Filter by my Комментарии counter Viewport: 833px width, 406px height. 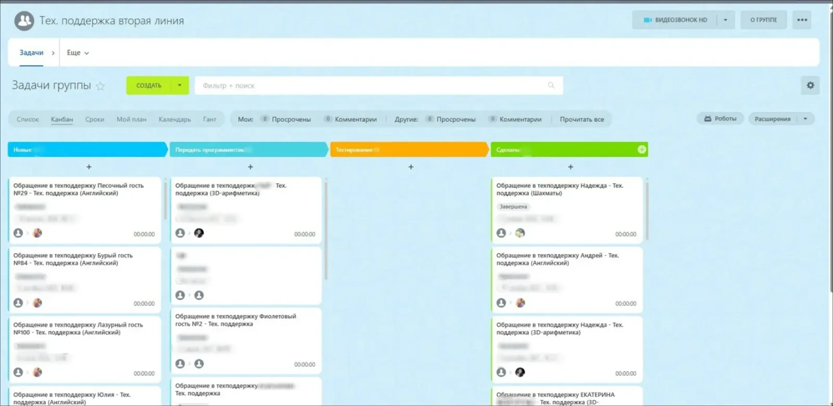[x=350, y=119]
